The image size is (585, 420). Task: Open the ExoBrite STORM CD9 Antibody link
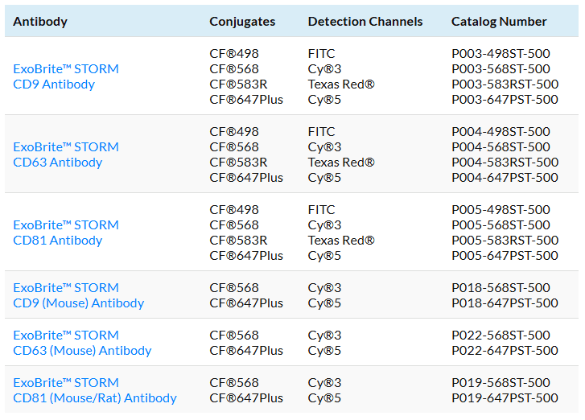click(66, 76)
